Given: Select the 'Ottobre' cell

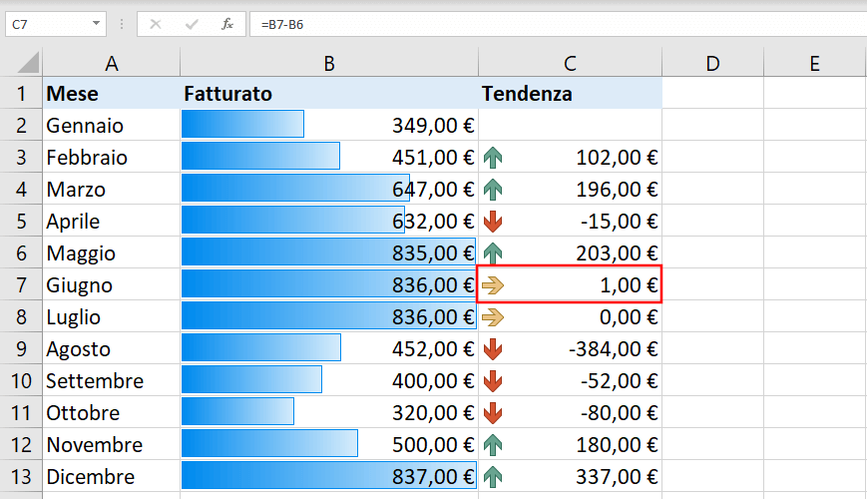Looking at the screenshot, I should point(111,413).
